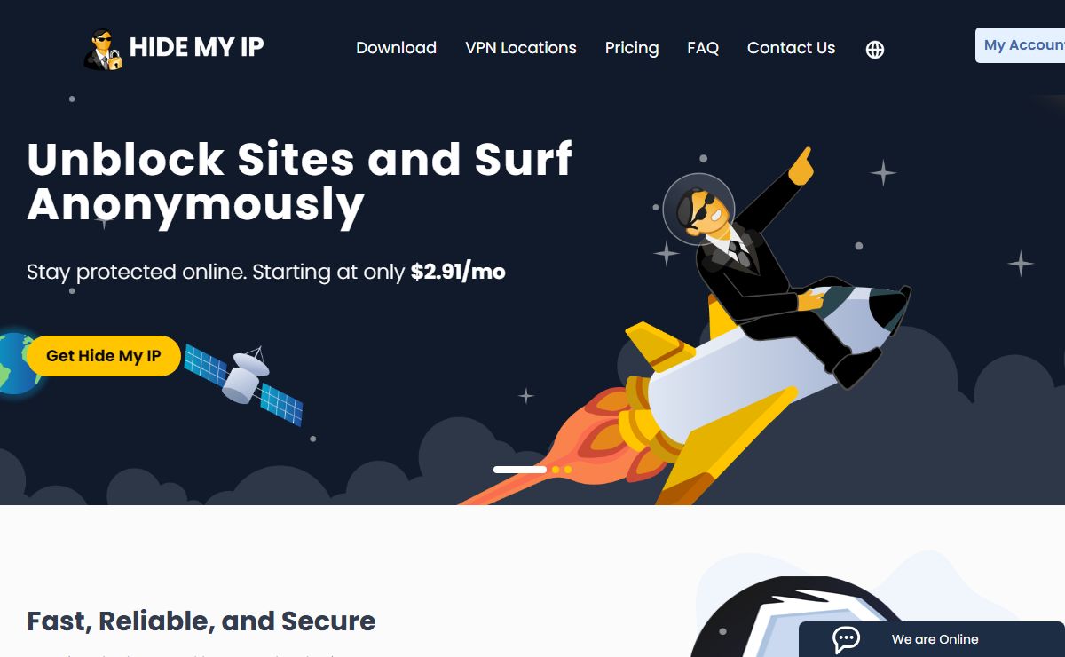This screenshot has width=1065, height=657.
Task: Switch to the second carousel slide dot
Action: pyautogui.click(x=556, y=469)
